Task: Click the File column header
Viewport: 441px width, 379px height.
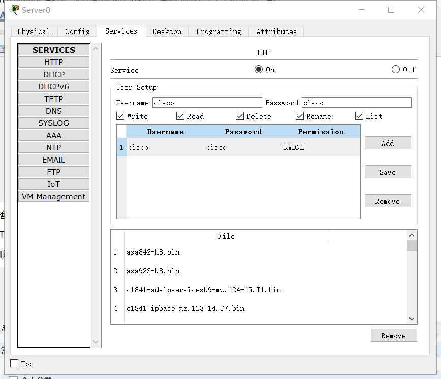Action: pos(227,236)
